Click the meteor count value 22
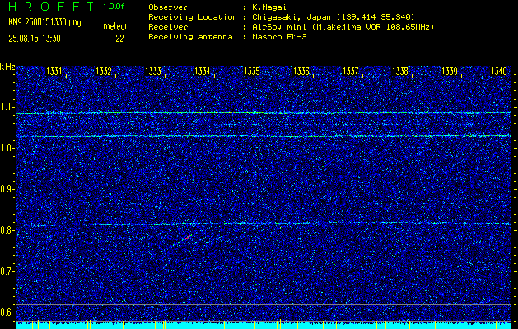518x329 pixels. pos(119,39)
